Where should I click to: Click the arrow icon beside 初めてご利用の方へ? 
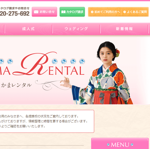point(92,12)
